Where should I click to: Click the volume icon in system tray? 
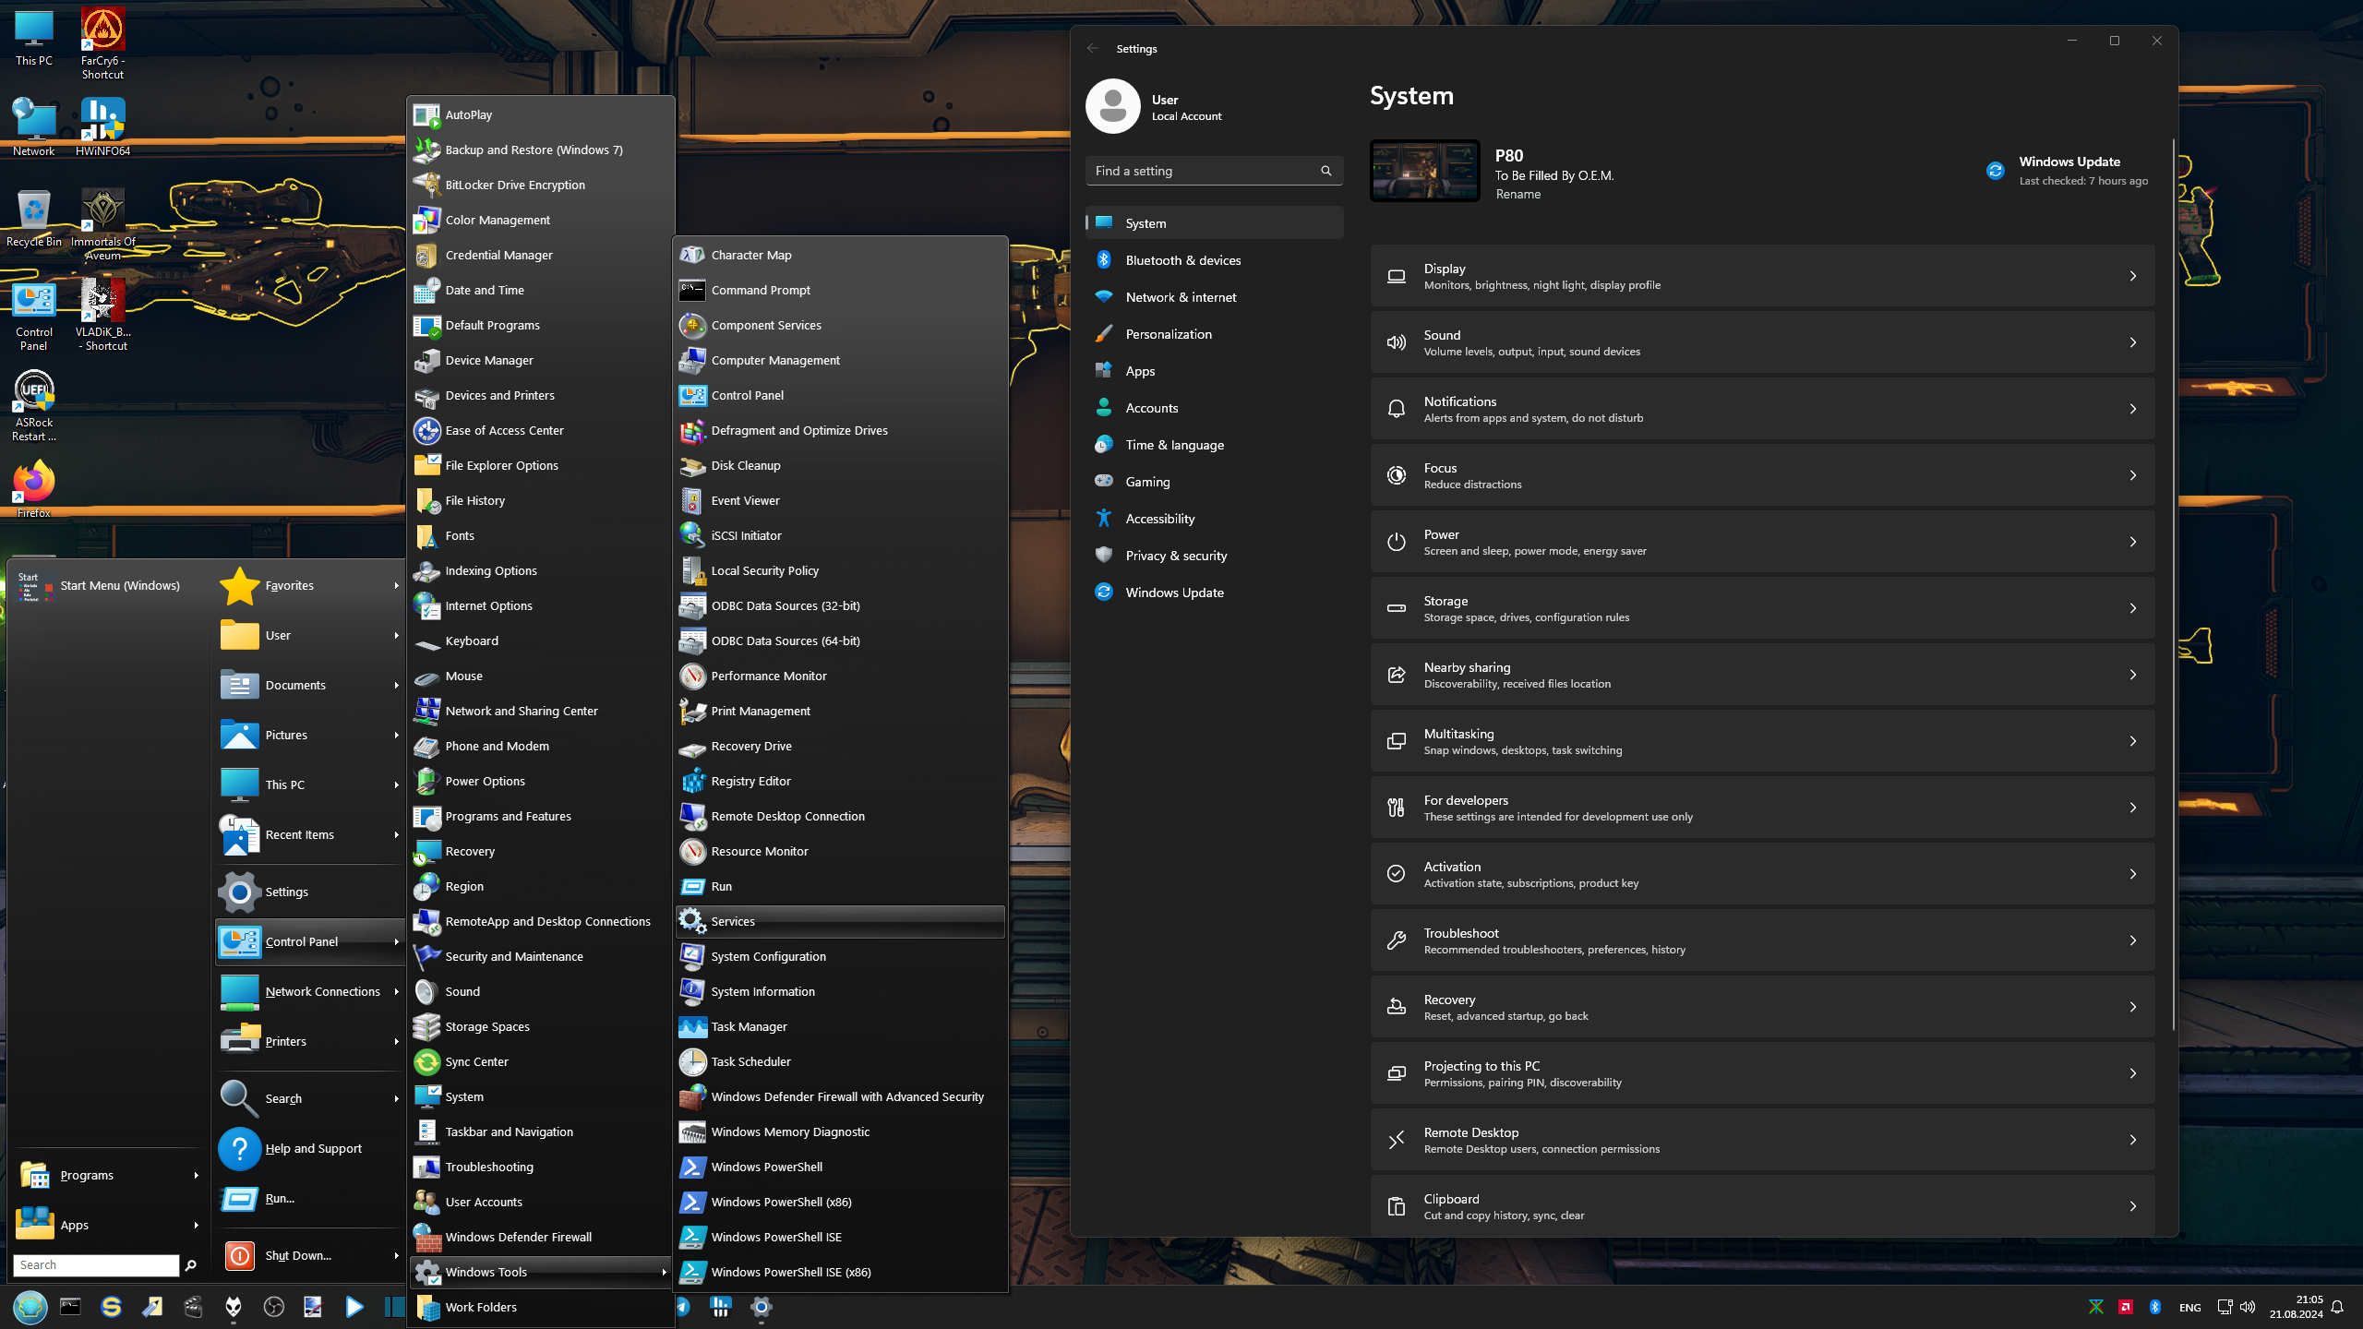tap(2248, 1307)
